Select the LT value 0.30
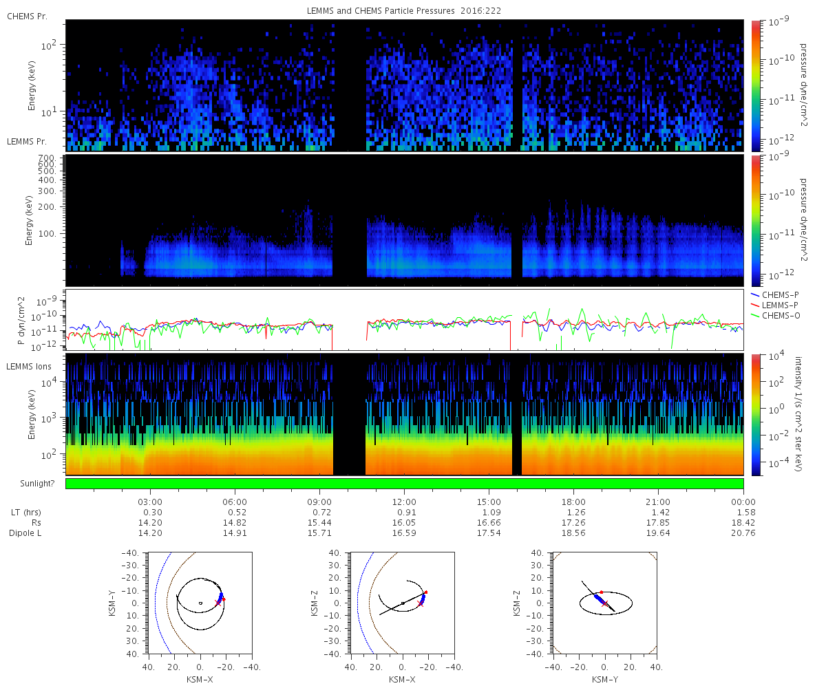The width and height of the screenshot is (826, 688). tap(153, 512)
